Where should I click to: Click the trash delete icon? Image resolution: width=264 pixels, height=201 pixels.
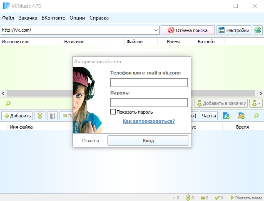(52, 116)
